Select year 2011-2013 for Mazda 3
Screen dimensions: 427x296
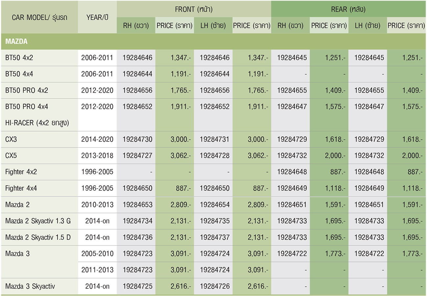97,270
